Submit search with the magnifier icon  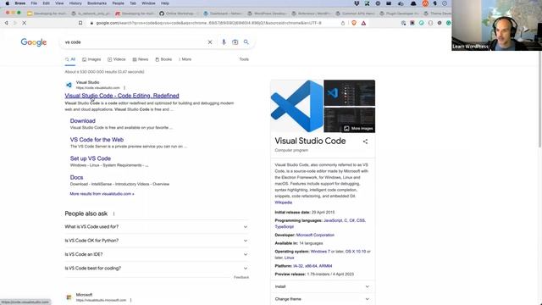tap(246, 42)
